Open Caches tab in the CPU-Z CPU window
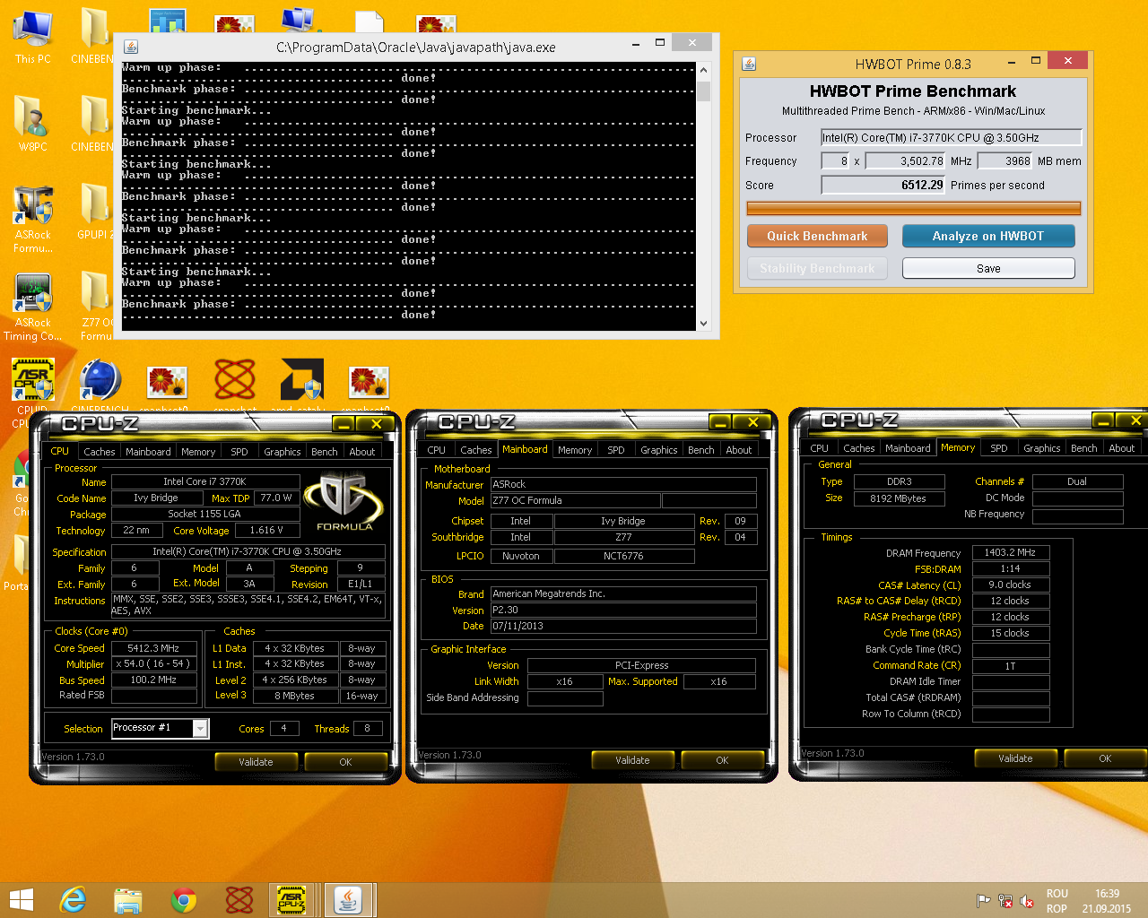This screenshot has height=918, width=1148. [100, 452]
